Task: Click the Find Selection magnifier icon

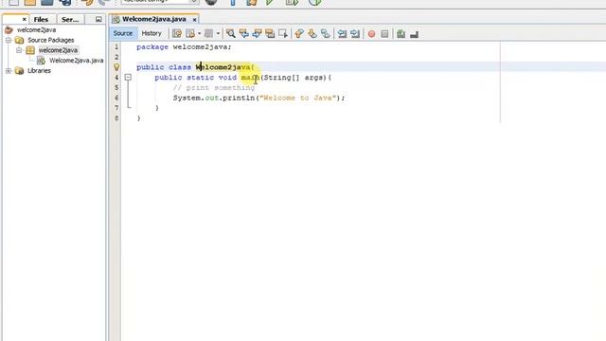Action: (231, 34)
